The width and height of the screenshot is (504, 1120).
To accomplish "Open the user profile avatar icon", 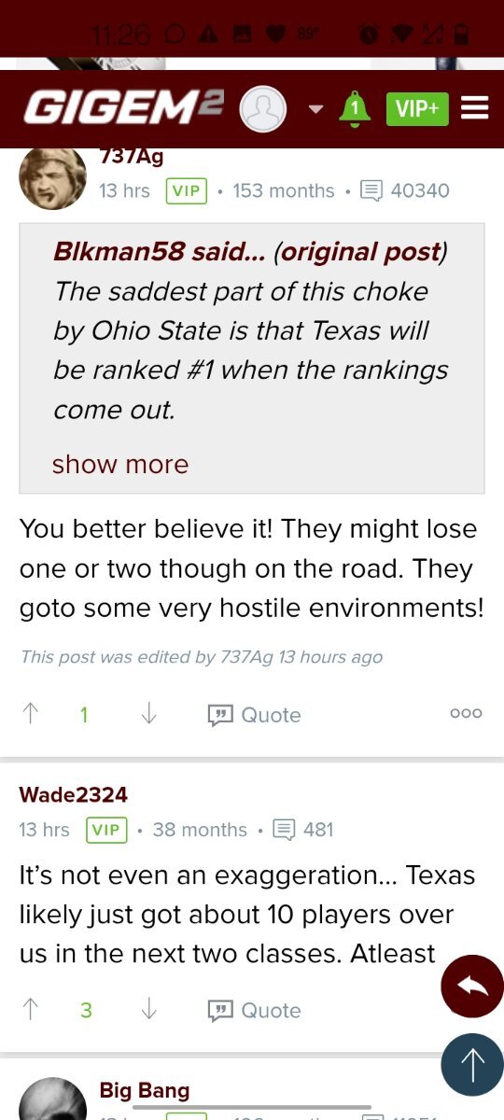I will coord(263,109).
